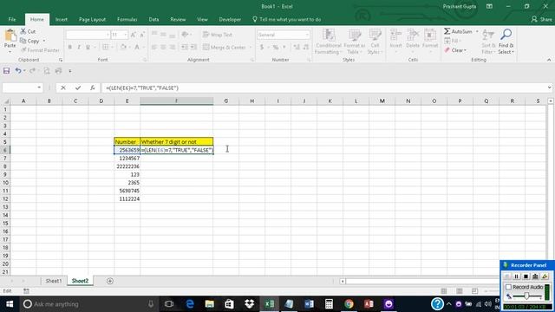555x312 pixels.
Task: Stop recording in Recorder Panel
Action: [x=526, y=276]
